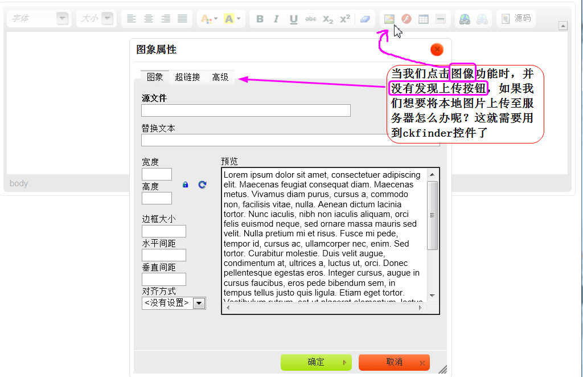Image resolution: width=583 pixels, height=377 pixels.
Task: Align text right in toolbar
Action: pos(166,19)
